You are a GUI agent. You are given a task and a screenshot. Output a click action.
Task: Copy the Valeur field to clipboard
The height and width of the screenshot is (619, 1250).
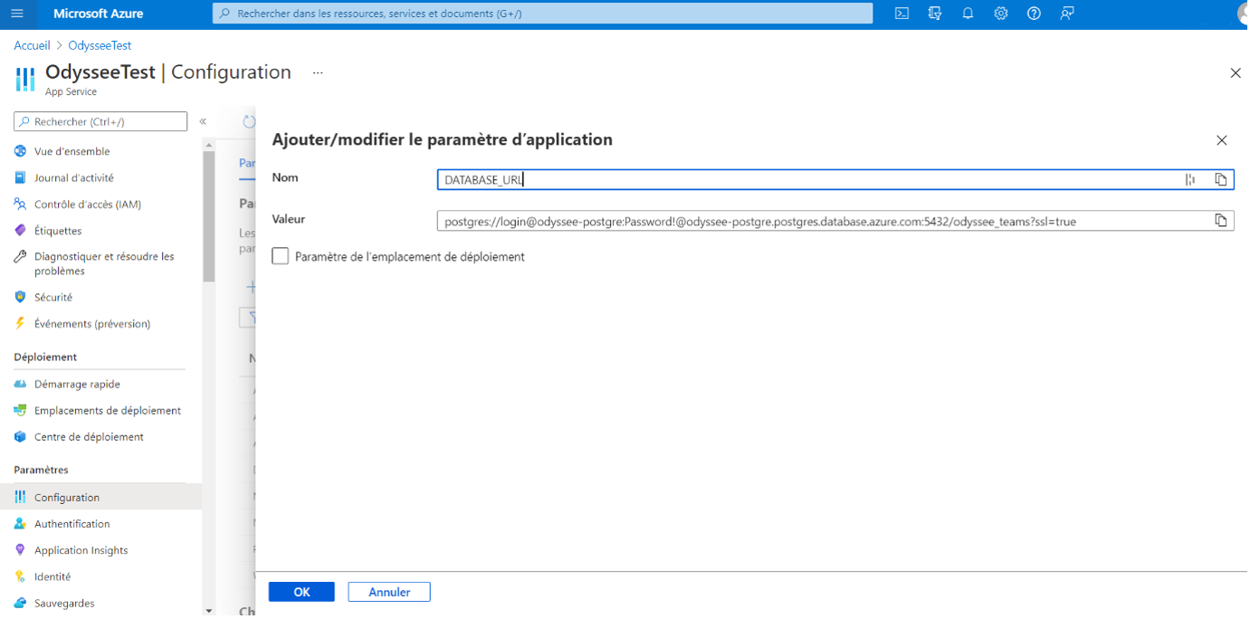(1220, 220)
